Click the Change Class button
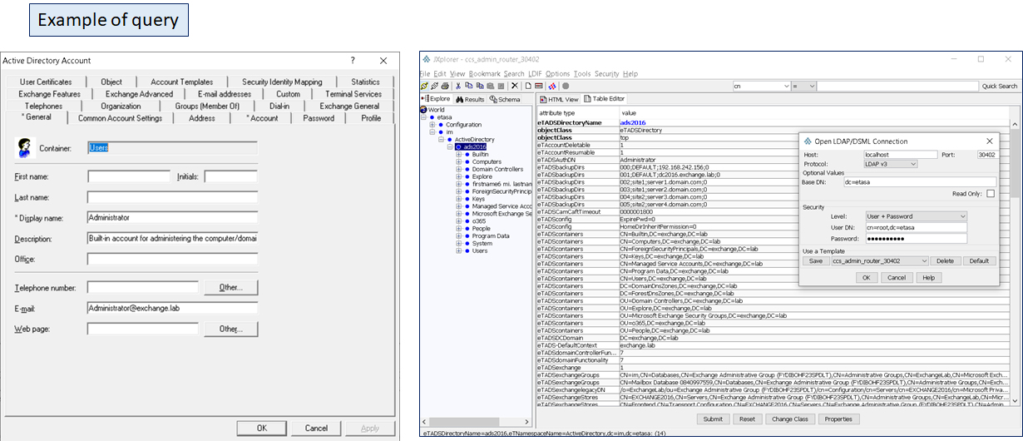Viewport: 1023px width, 441px height. point(790,419)
